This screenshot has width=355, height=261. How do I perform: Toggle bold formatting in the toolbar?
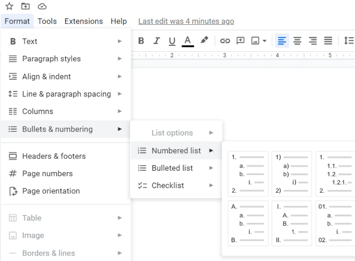pos(141,41)
